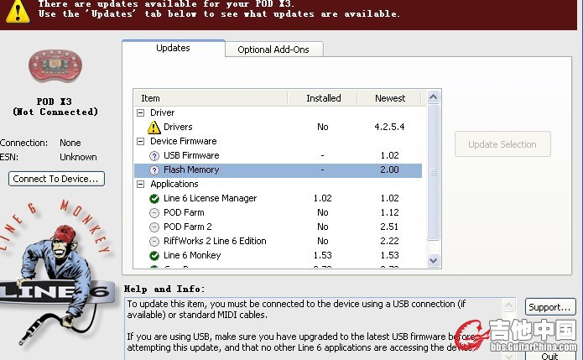Click the Installed column header

[x=323, y=98]
